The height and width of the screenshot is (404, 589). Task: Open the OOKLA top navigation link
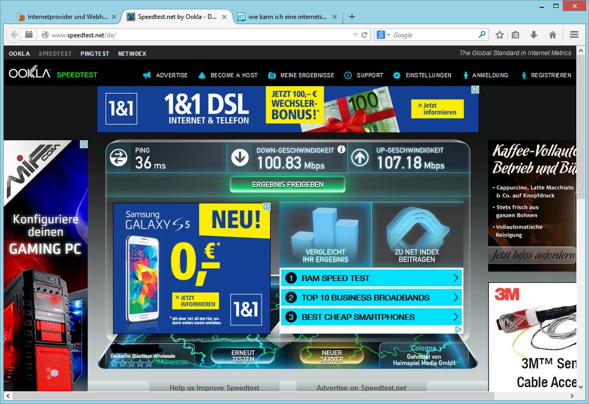click(x=19, y=54)
